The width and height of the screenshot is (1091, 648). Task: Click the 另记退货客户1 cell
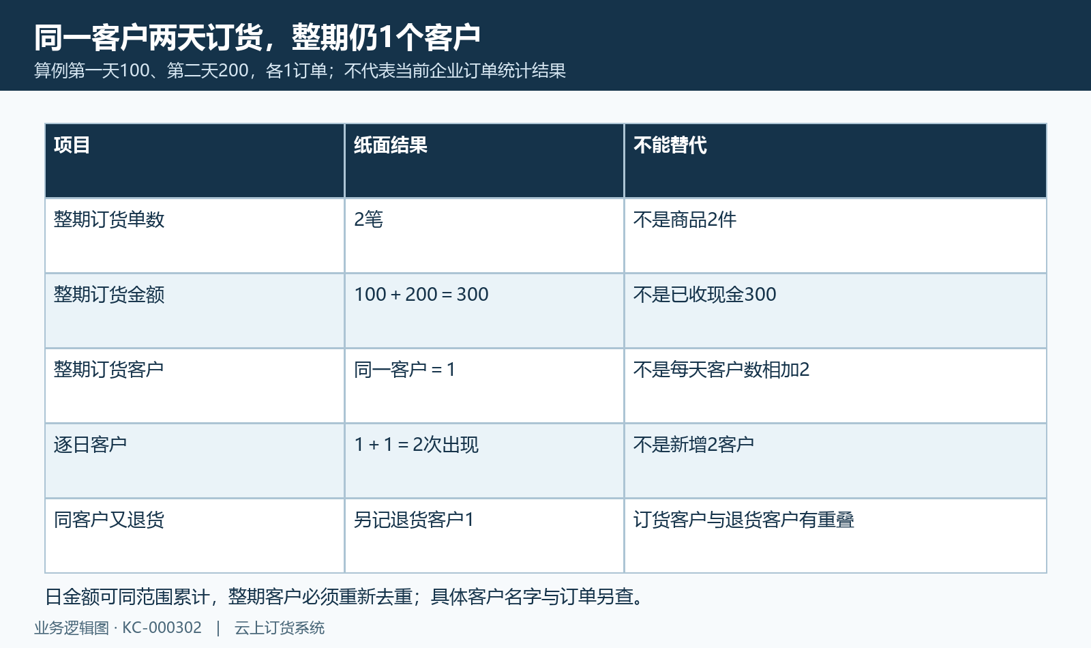[x=484, y=536]
